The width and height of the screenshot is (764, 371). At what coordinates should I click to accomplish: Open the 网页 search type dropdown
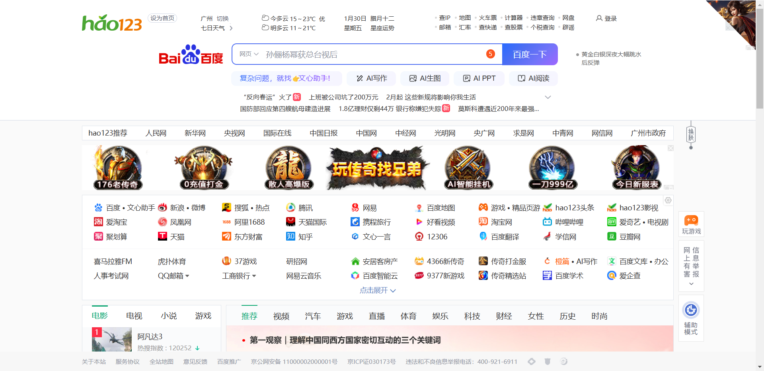click(x=248, y=54)
